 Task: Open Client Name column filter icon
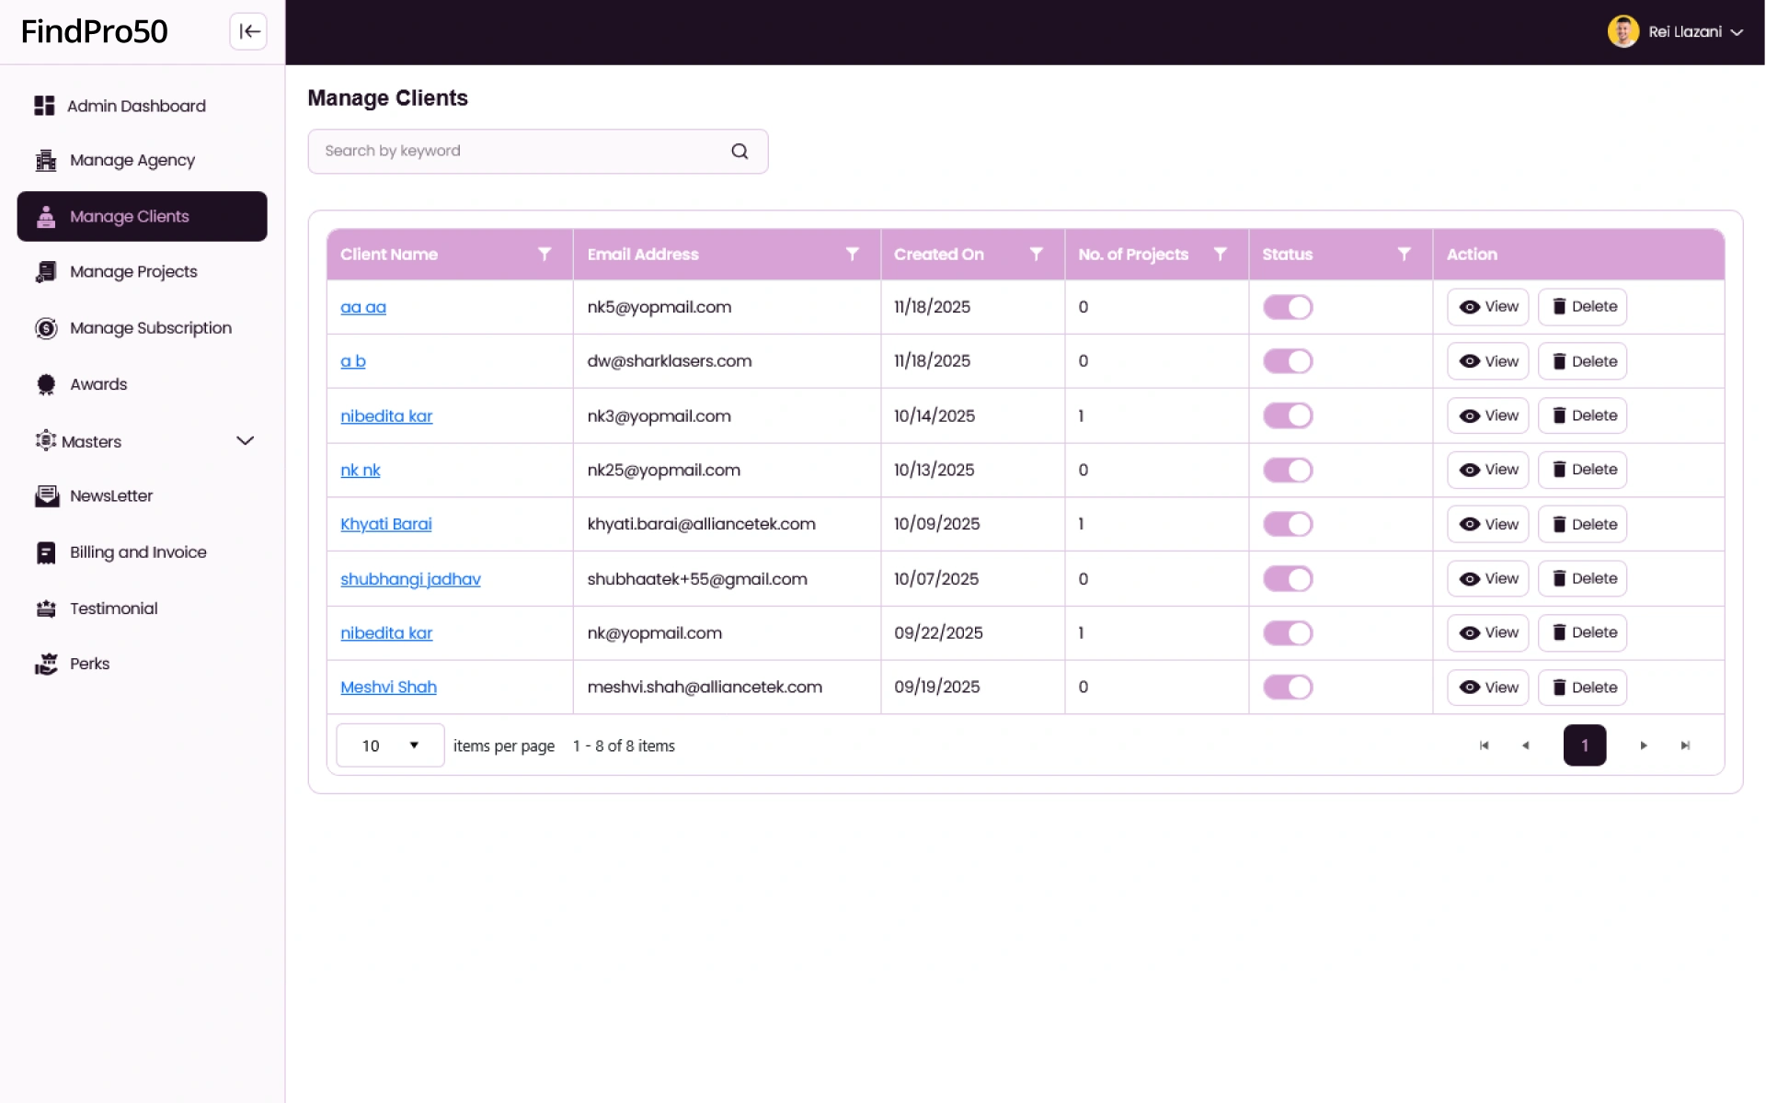[x=545, y=254]
